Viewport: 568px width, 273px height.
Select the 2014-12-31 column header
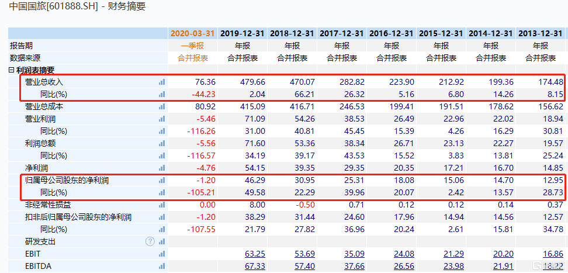[x=490, y=33]
